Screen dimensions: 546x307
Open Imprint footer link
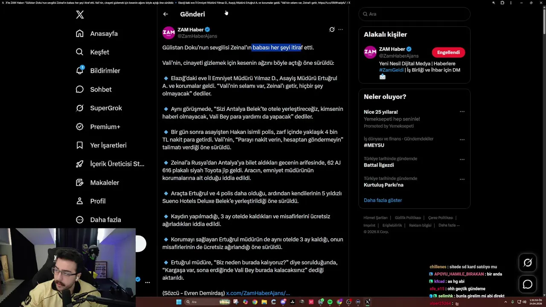point(369,226)
